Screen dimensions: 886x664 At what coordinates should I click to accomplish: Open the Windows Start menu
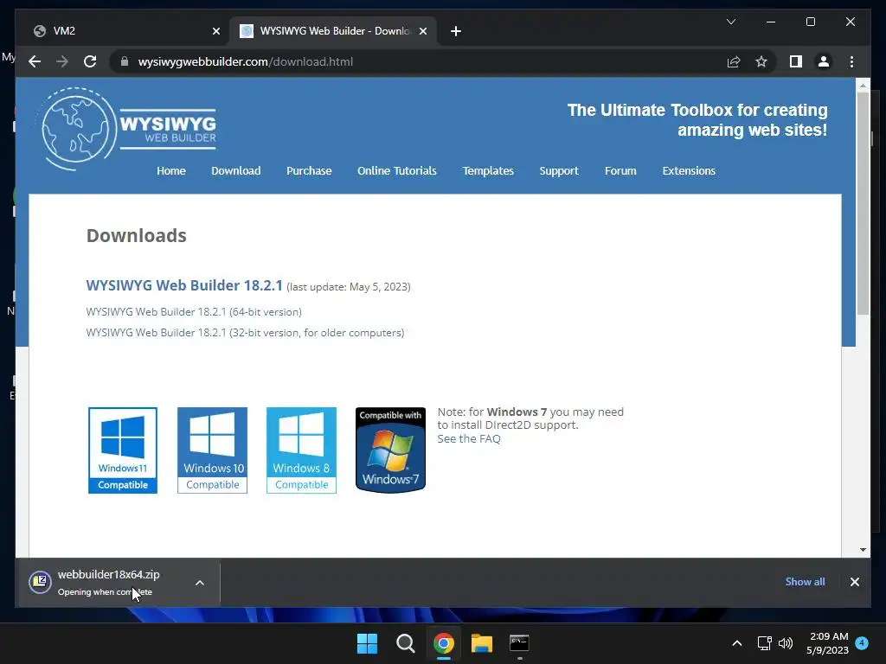pos(367,642)
